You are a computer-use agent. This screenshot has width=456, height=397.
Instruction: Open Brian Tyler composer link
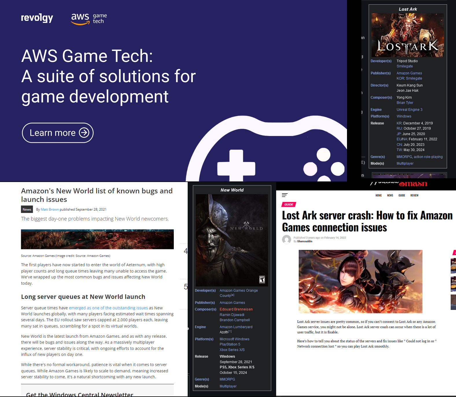point(405,103)
